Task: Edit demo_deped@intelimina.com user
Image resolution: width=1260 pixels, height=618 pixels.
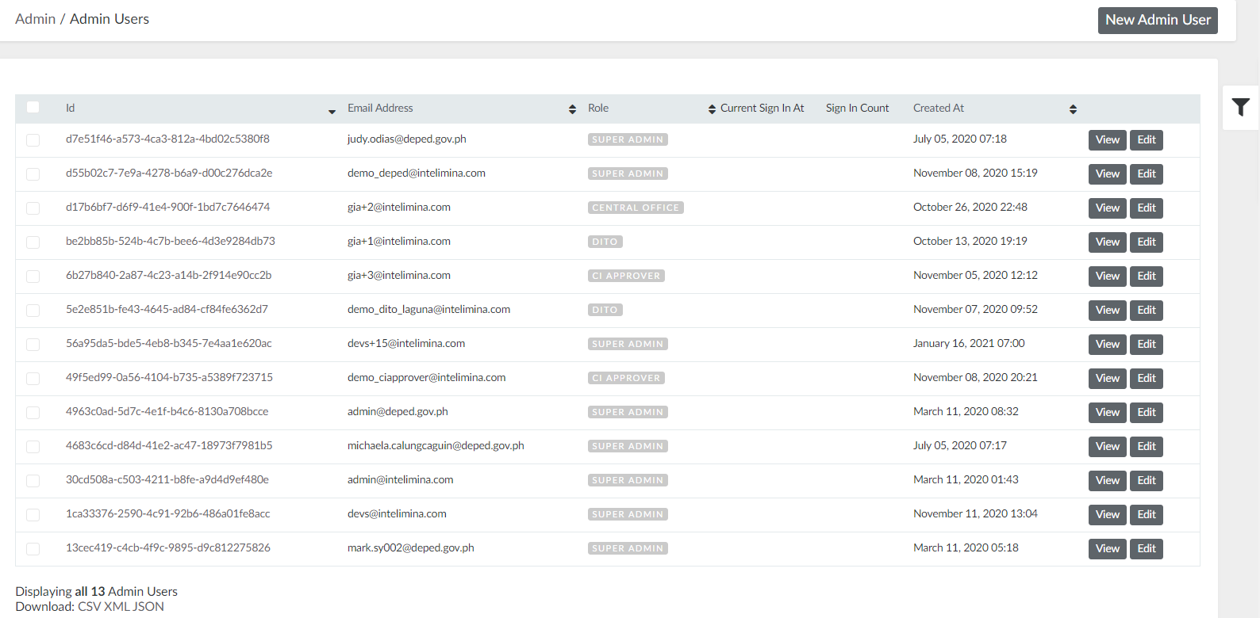Action: (1147, 174)
